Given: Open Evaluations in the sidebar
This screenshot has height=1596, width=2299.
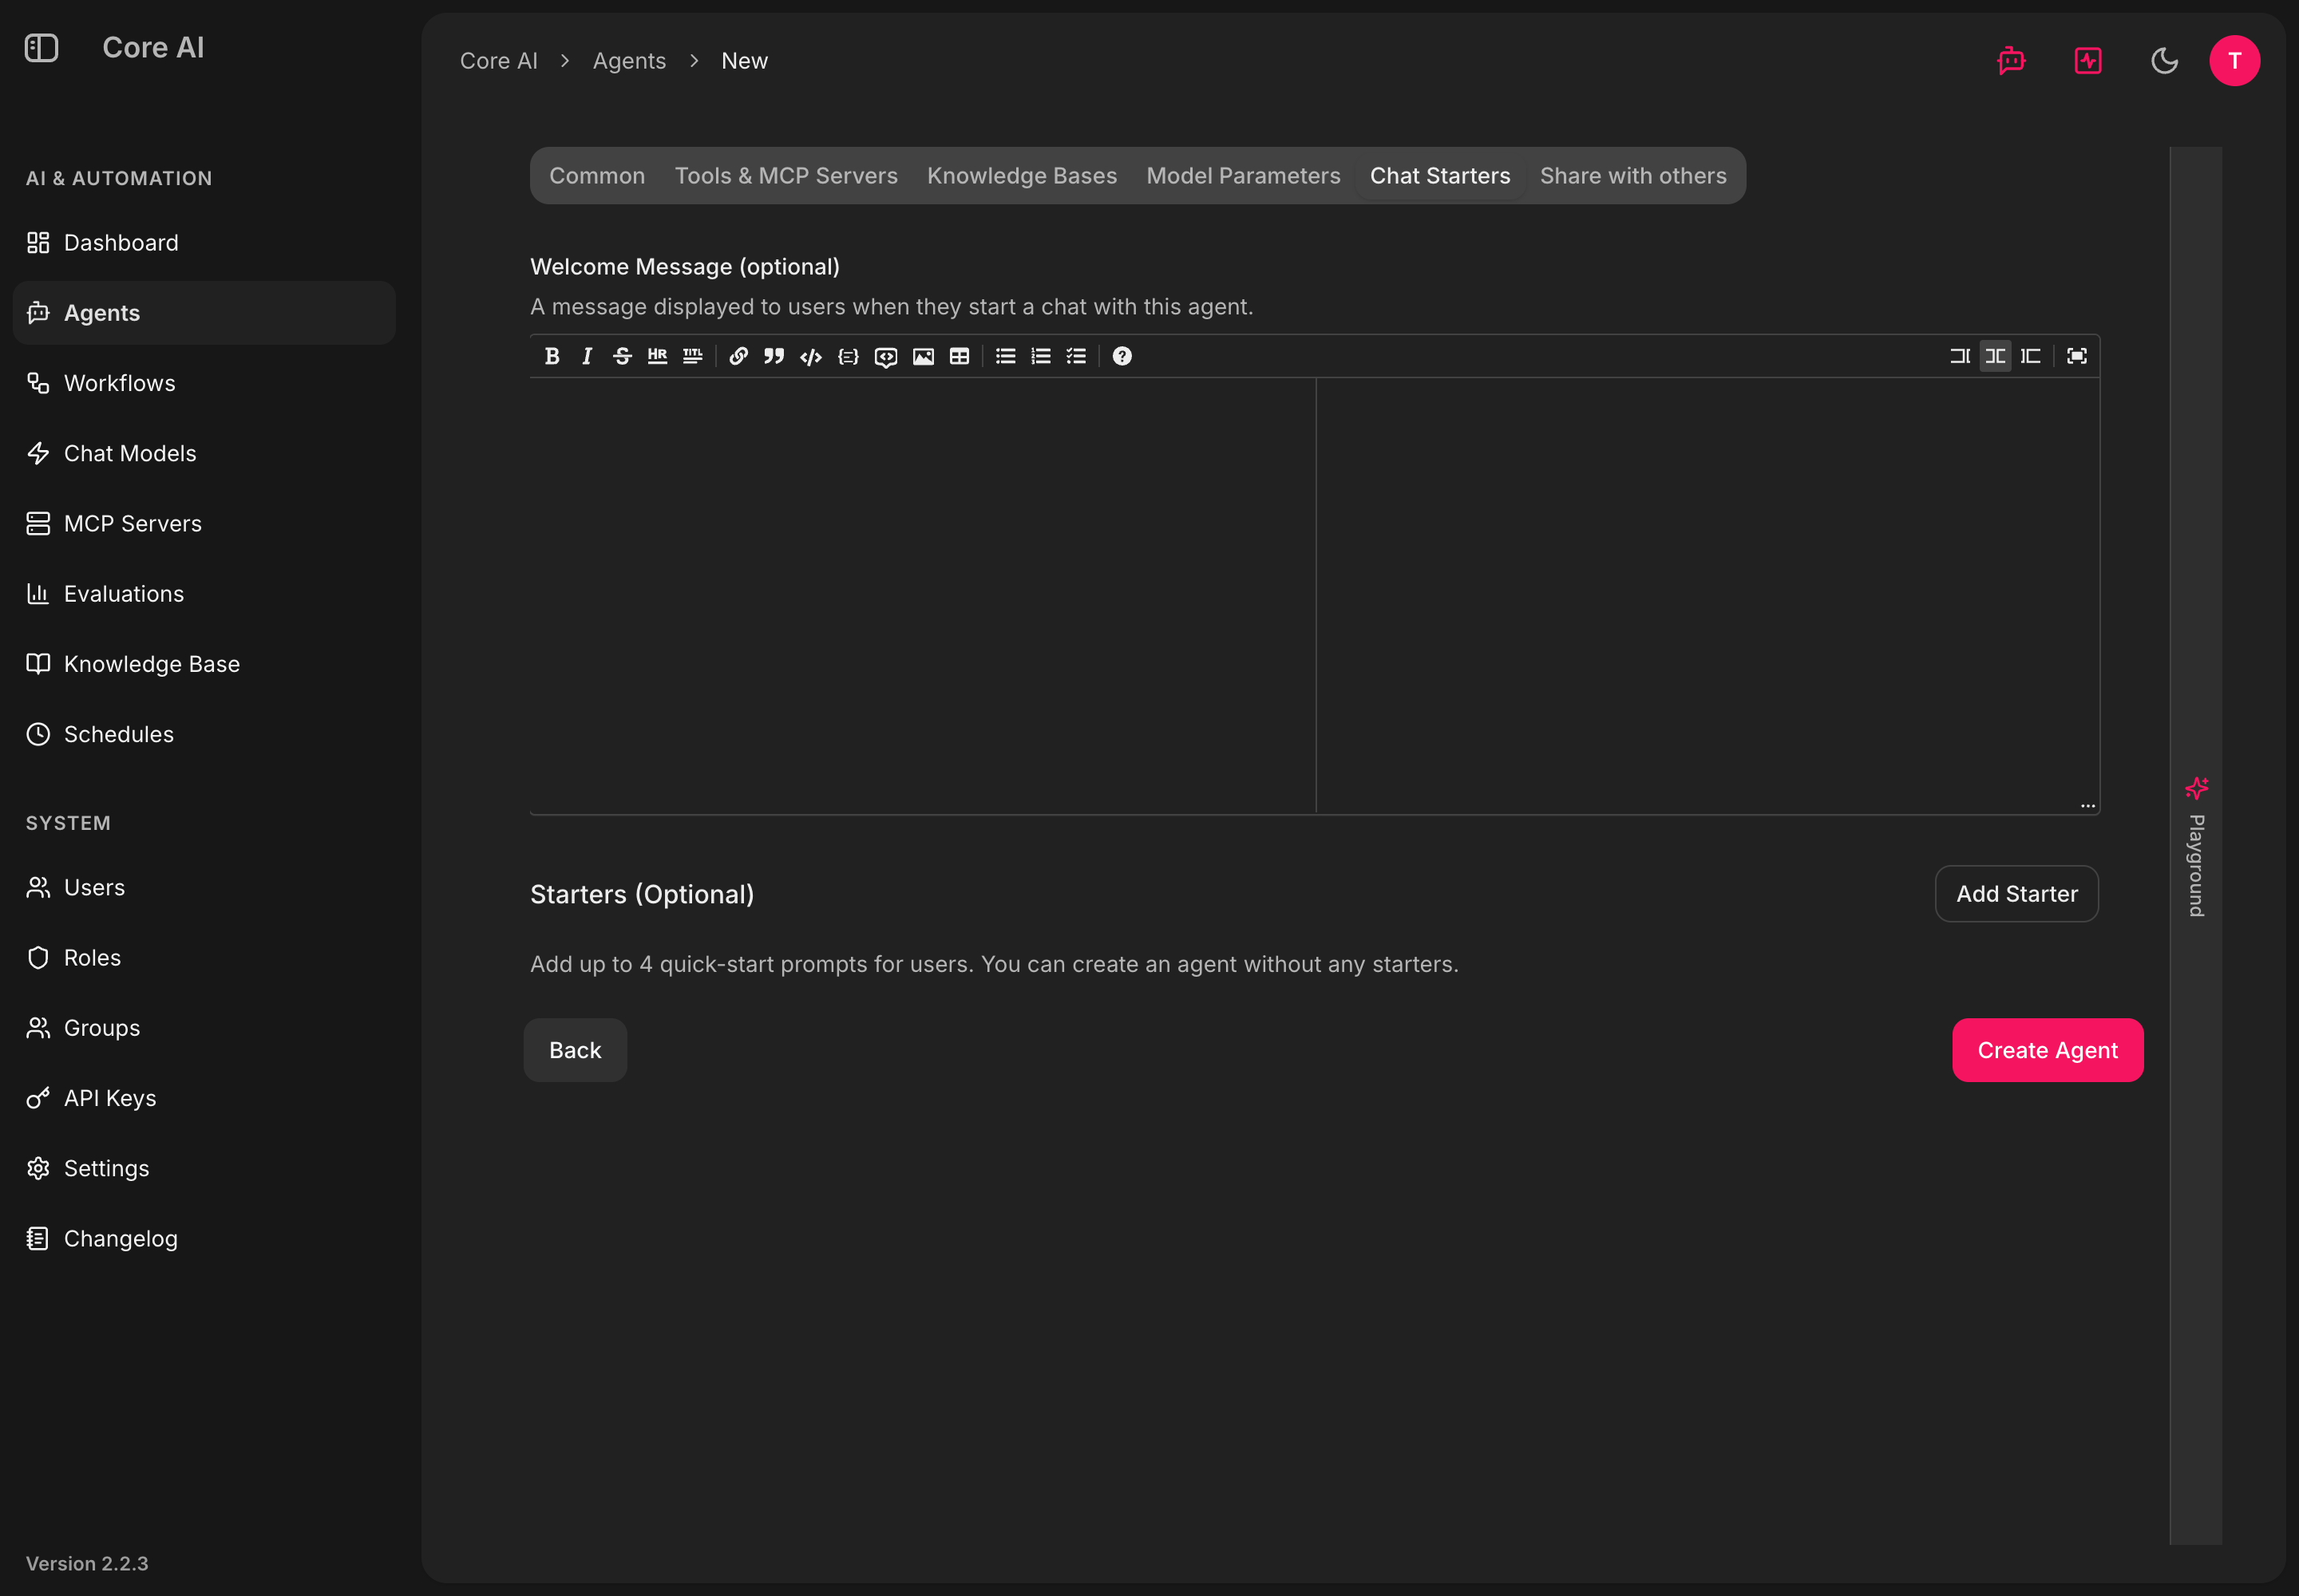Looking at the screenshot, I should [x=204, y=594].
